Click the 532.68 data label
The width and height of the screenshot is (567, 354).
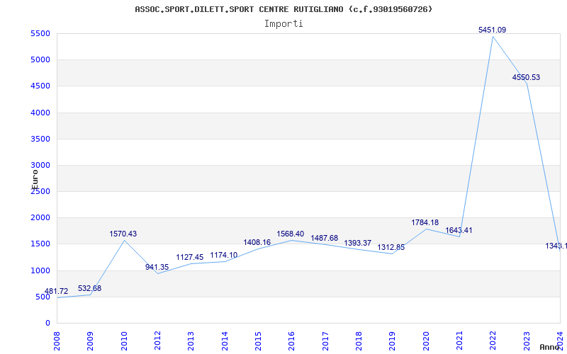(x=90, y=288)
